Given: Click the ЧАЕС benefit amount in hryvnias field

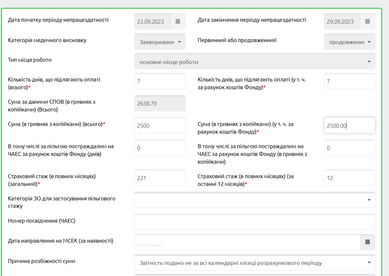Looking at the screenshot, I should pyautogui.click(x=350, y=148).
